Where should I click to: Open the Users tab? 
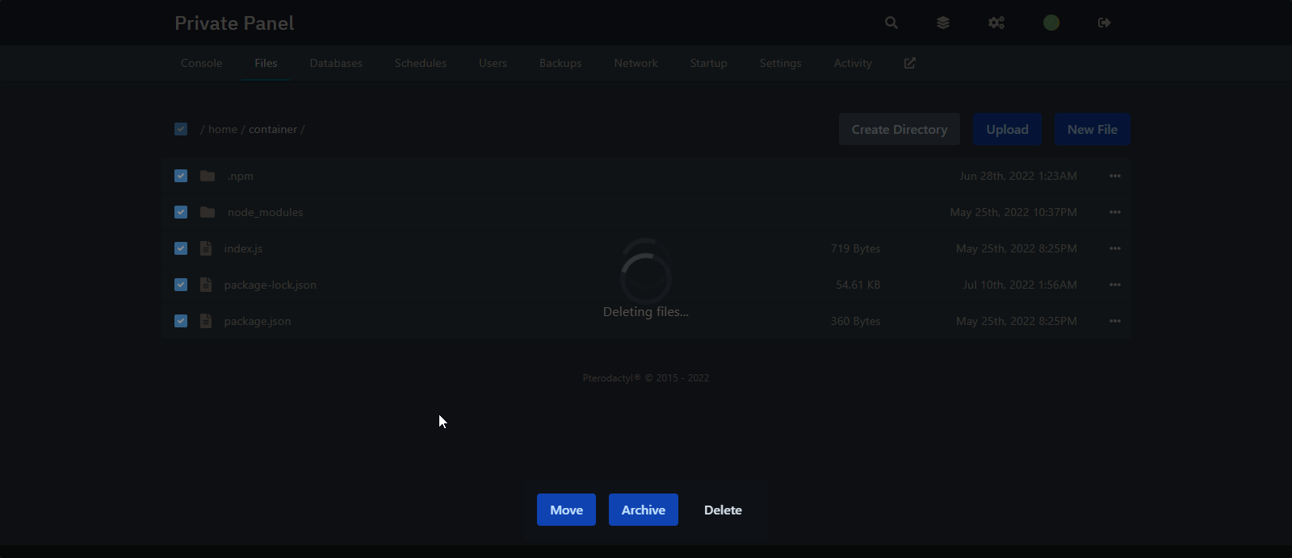[493, 63]
